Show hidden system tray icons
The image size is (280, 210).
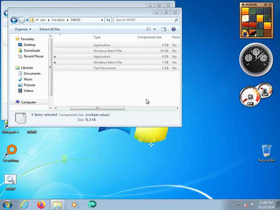coord(232,205)
